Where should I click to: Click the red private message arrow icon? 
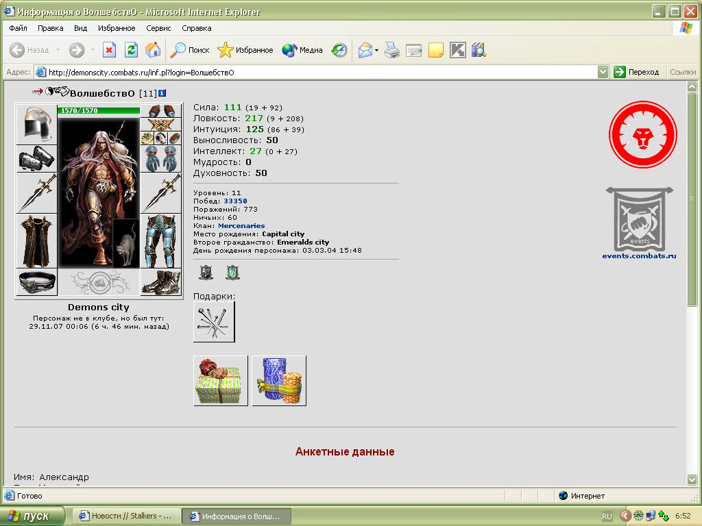(x=38, y=91)
